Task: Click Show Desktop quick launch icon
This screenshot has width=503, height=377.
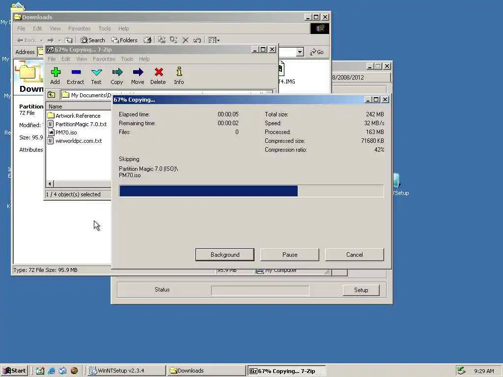Action: tap(40, 371)
